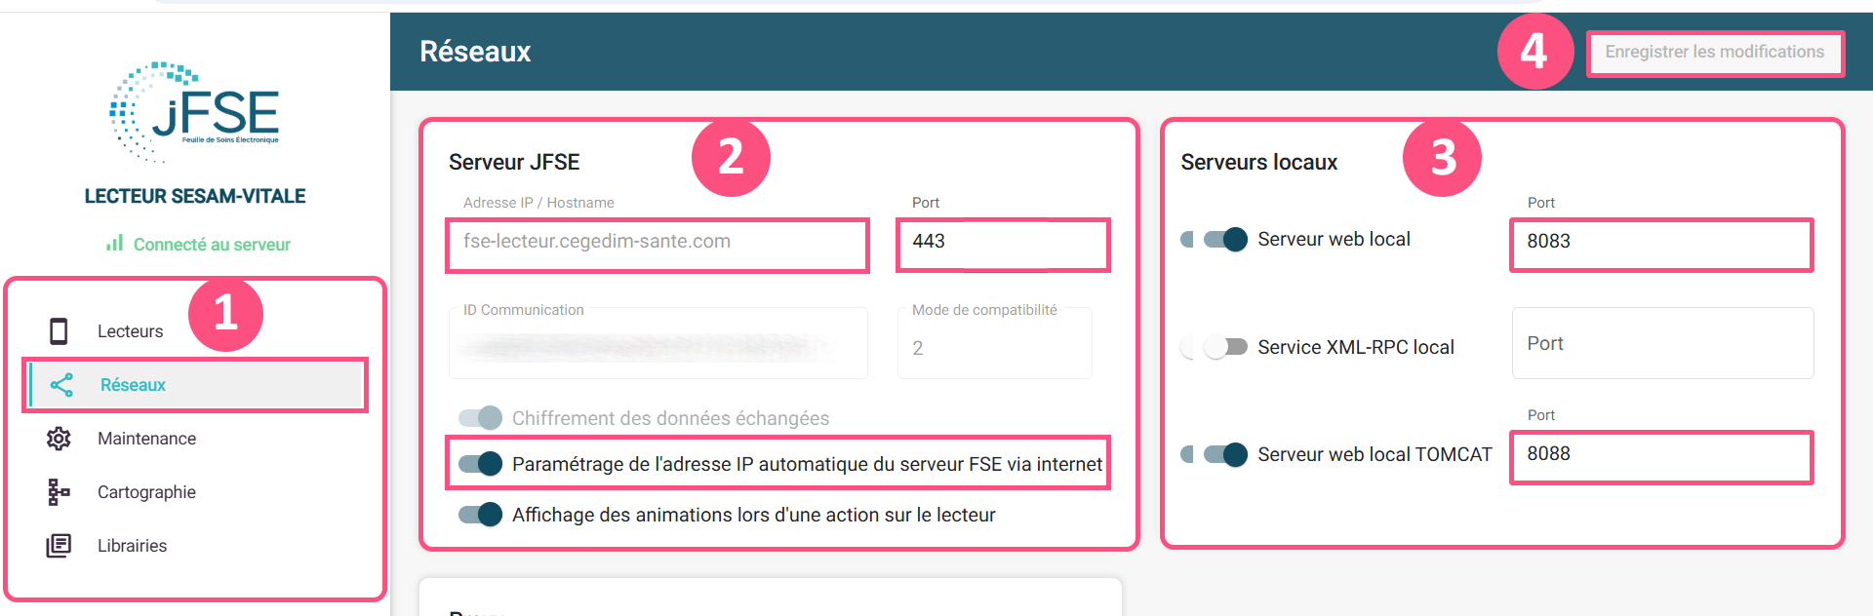1873x616 pixels.
Task: Click the Serveur JFSE port field
Action: (x=1002, y=243)
